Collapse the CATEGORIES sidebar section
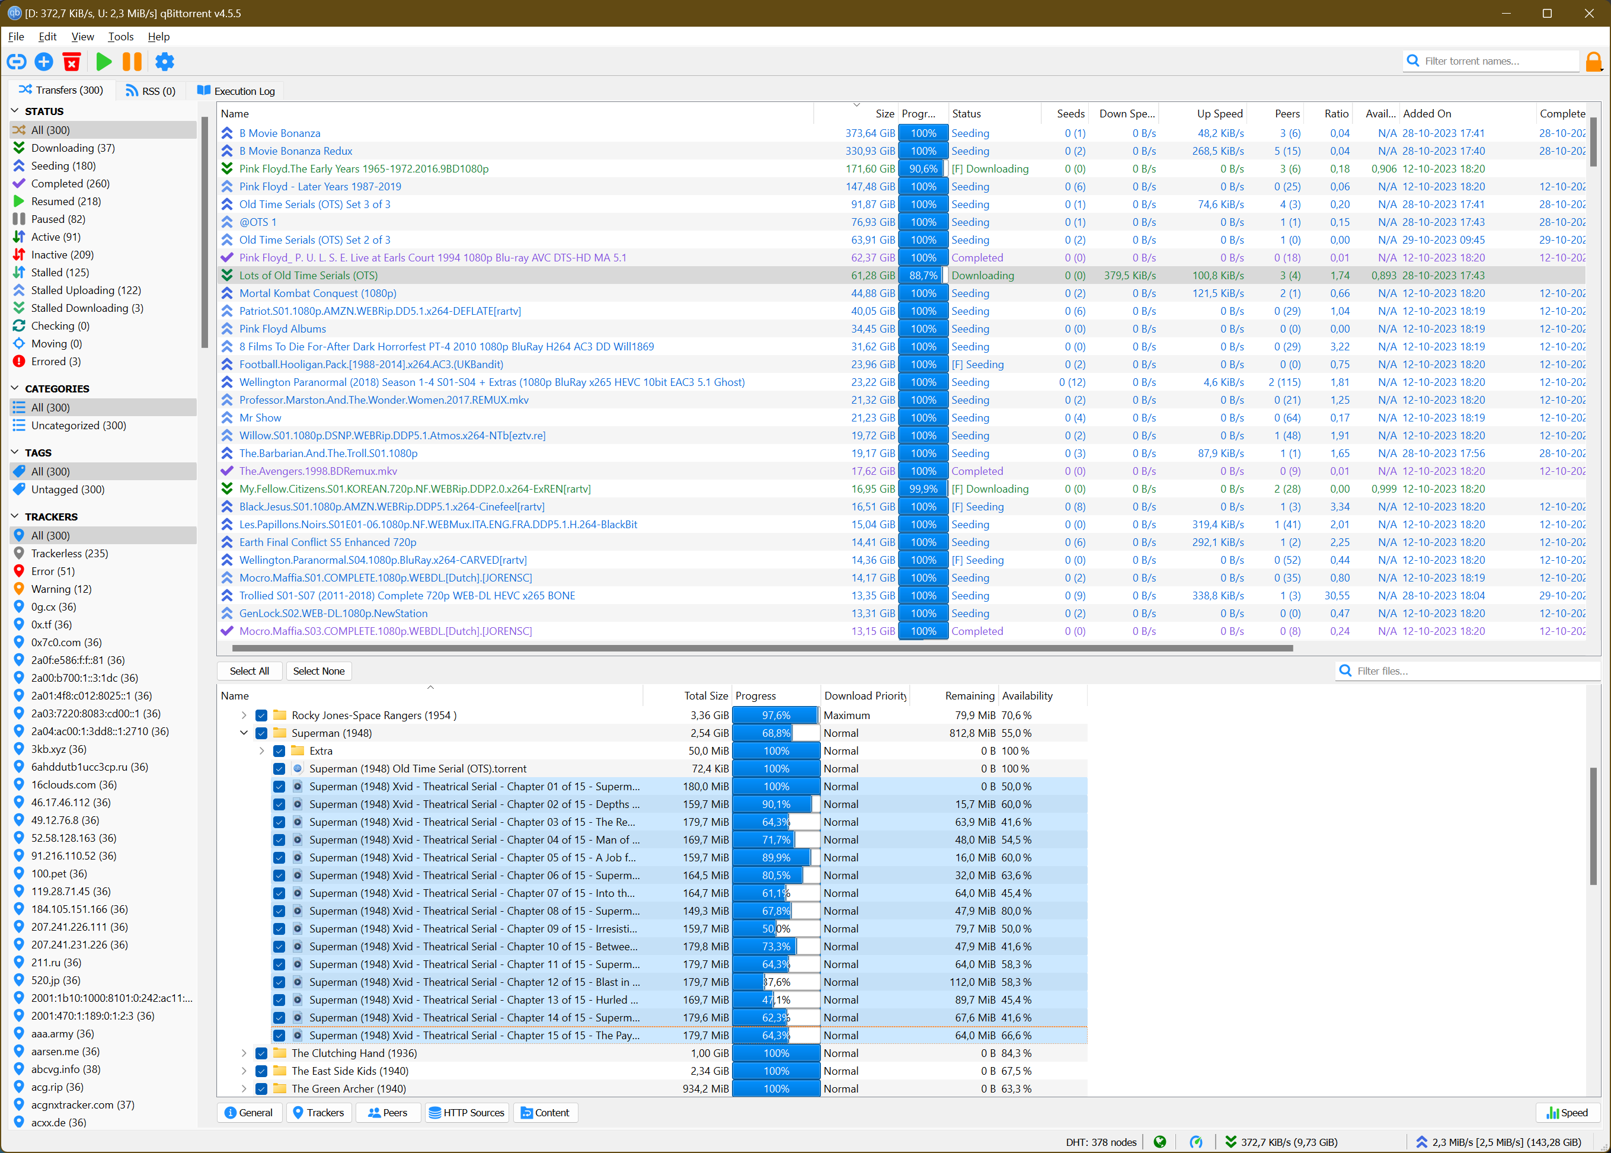1611x1153 pixels. click(15, 388)
